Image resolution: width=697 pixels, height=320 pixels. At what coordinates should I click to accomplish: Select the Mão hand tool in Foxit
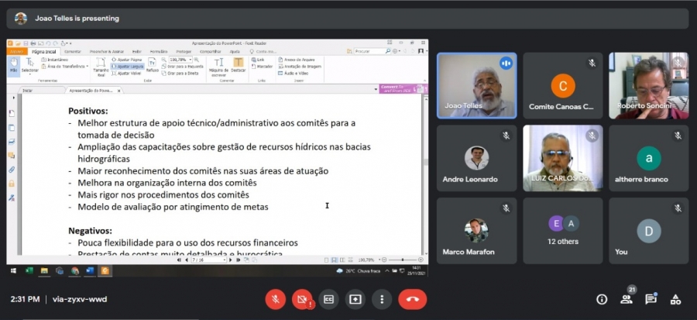pos(13,65)
